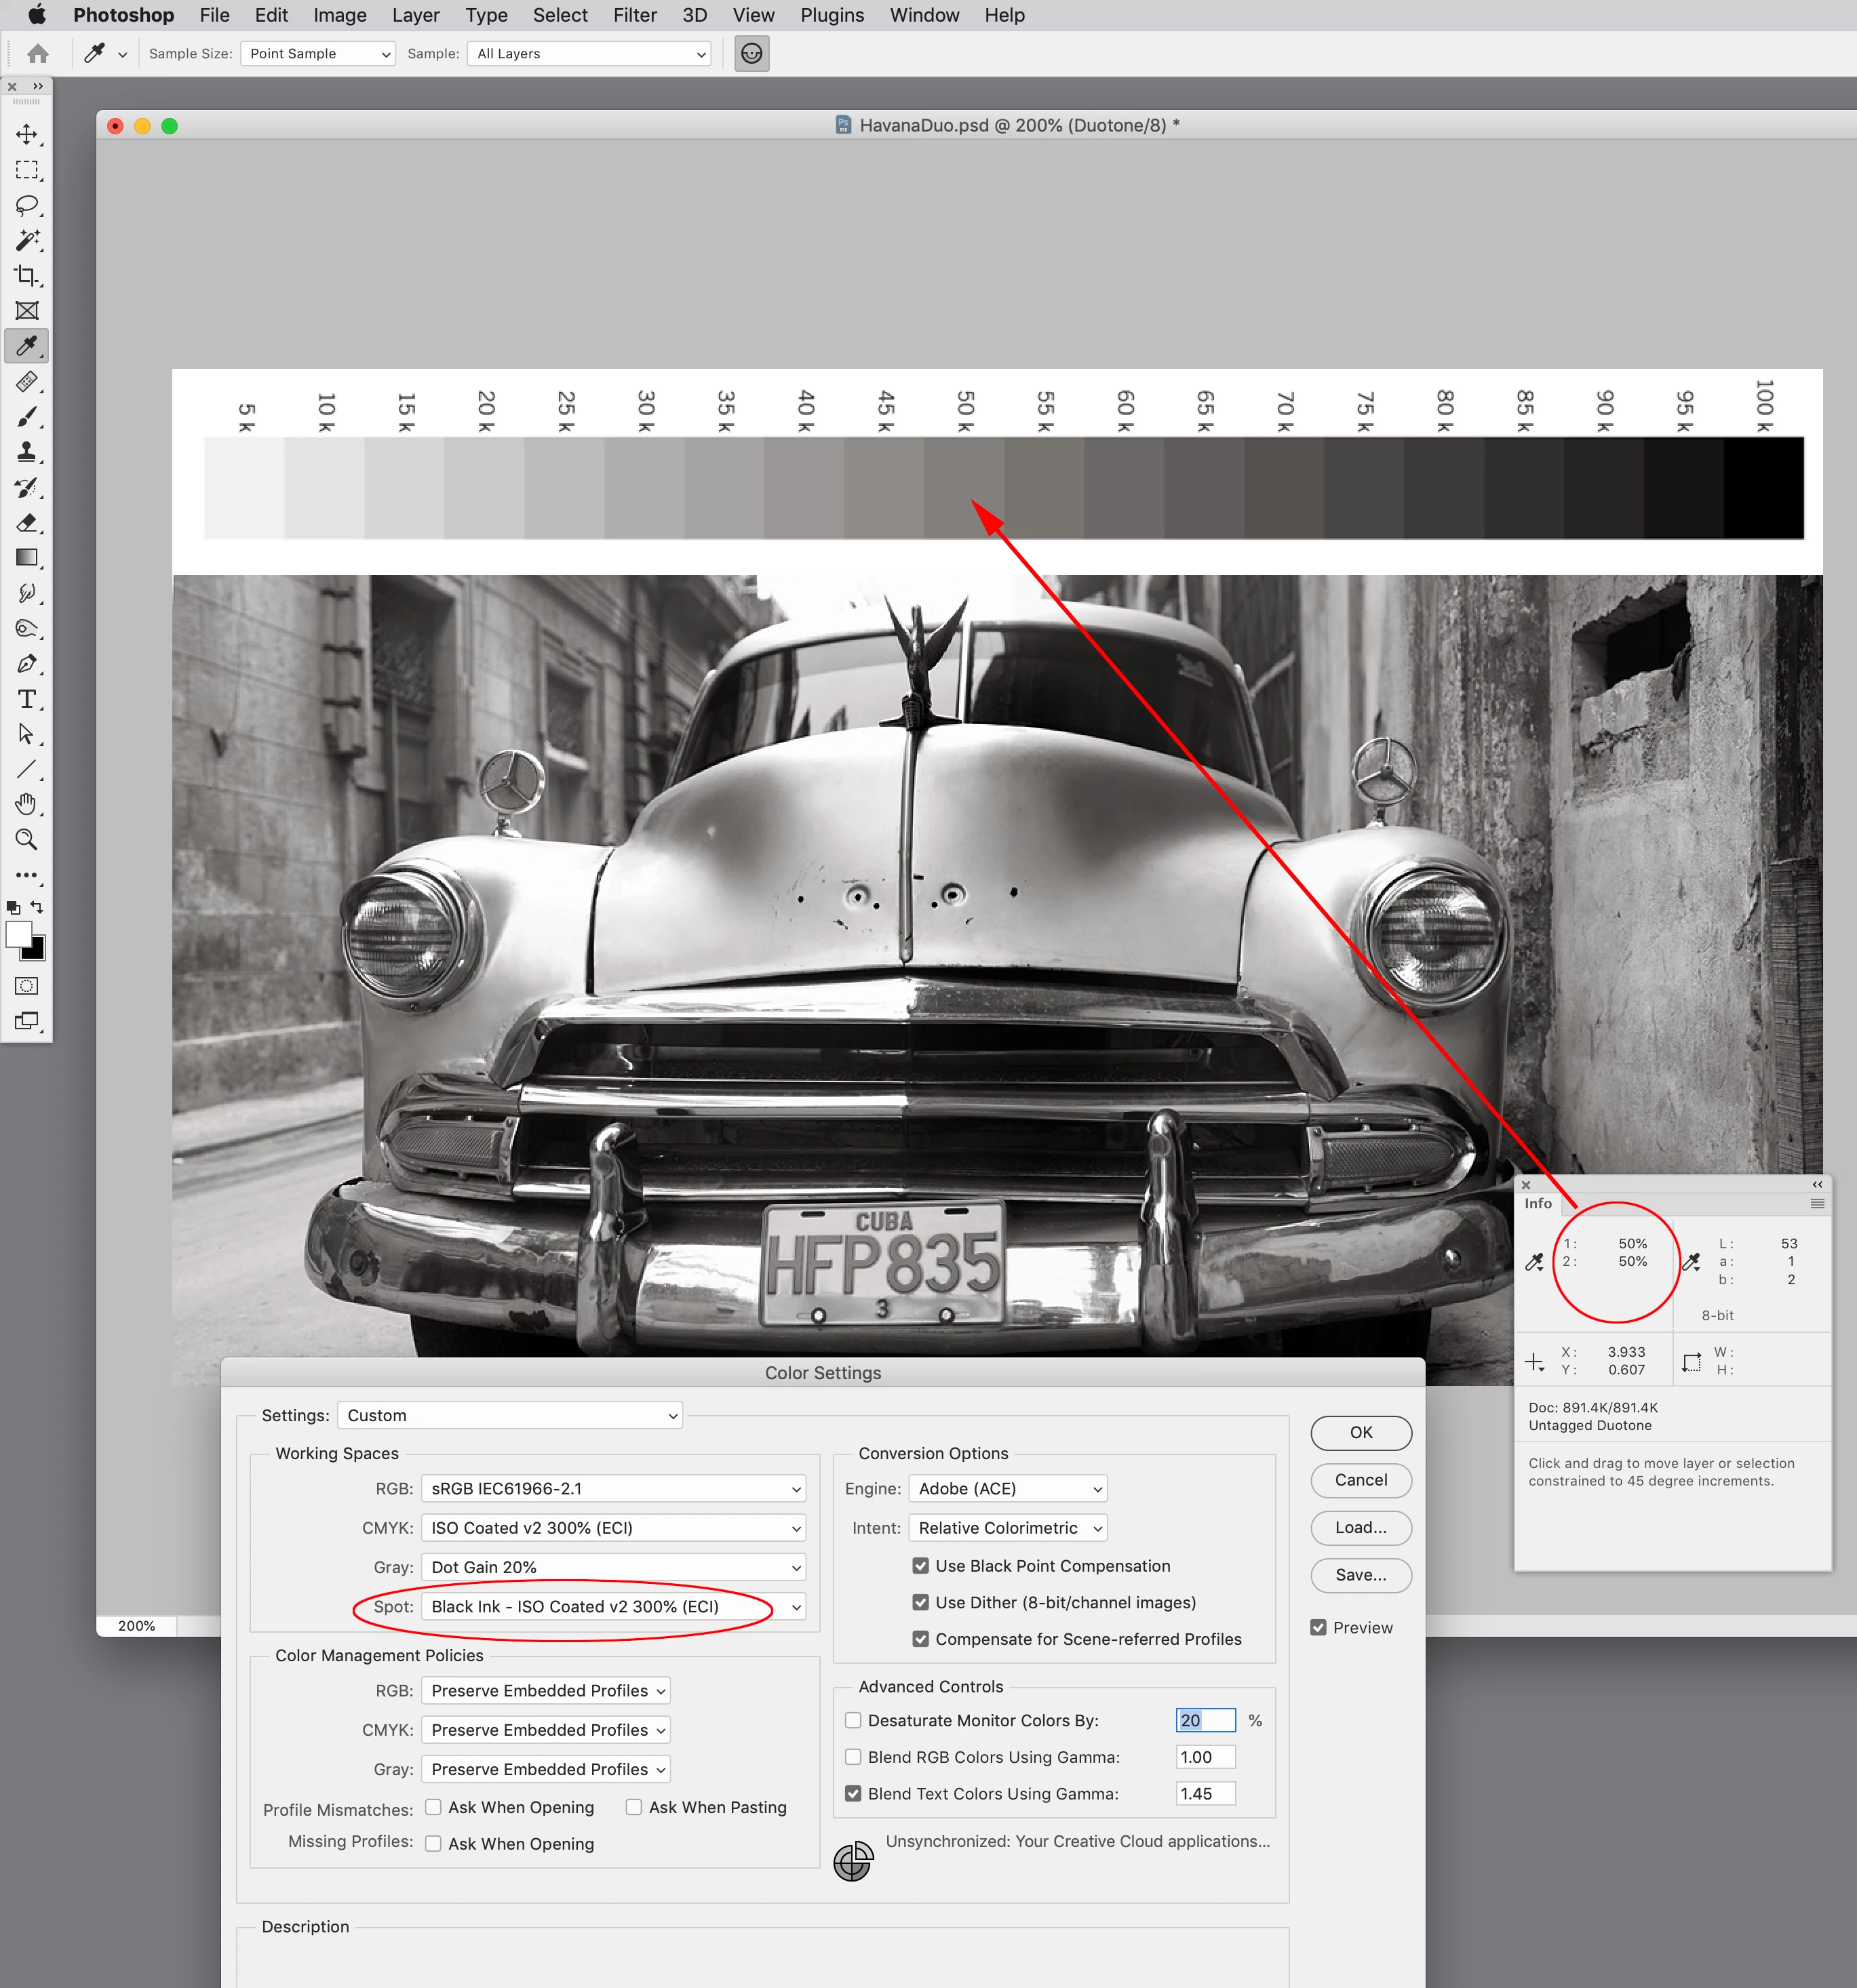
Task: Open the Spot working space dropdown
Action: click(x=613, y=1607)
